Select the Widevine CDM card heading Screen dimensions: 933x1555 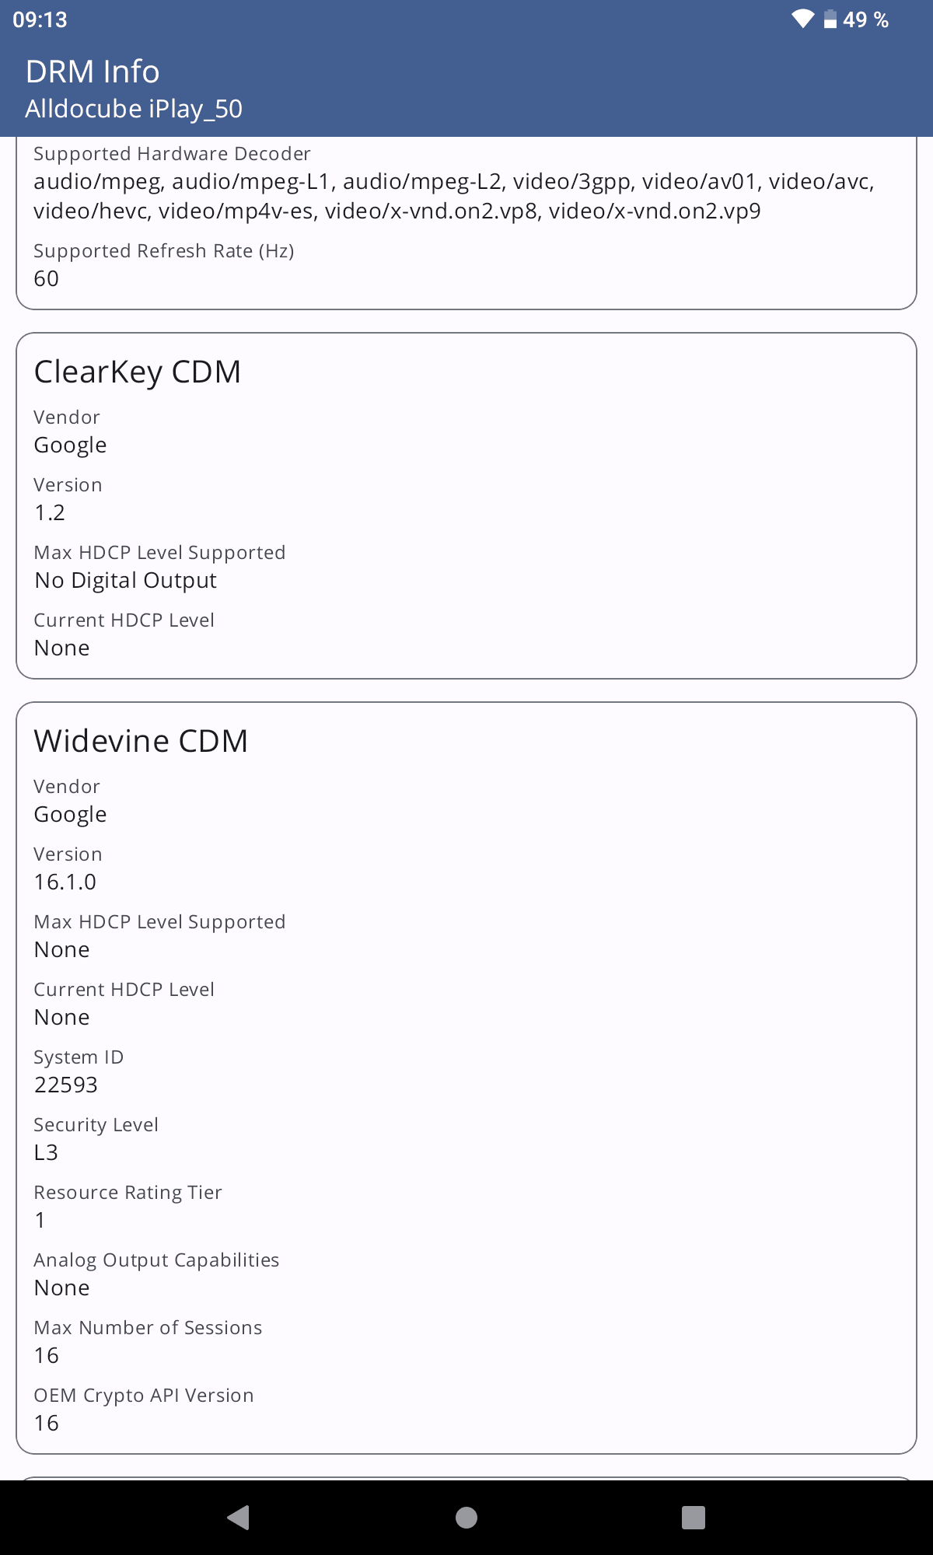pos(141,741)
